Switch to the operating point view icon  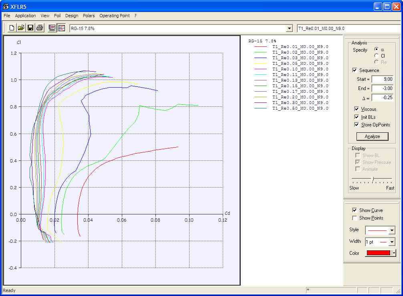pos(52,28)
